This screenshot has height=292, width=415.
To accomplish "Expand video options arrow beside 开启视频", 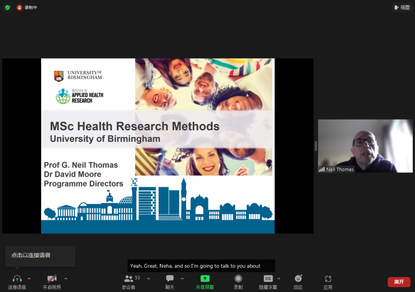I will pyautogui.click(x=66, y=278).
